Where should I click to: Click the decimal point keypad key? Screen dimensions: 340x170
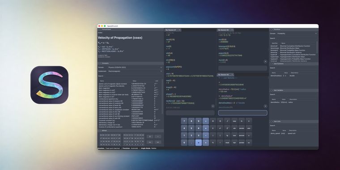pyautogui.click(x=191, y=143)
